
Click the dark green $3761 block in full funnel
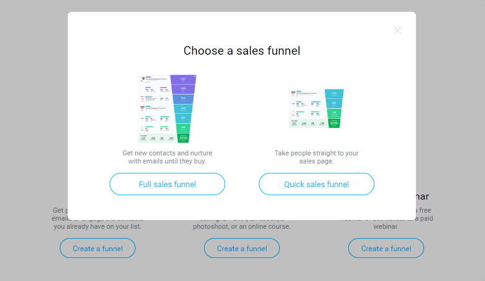pyautogui.click(x=183, y=138)
